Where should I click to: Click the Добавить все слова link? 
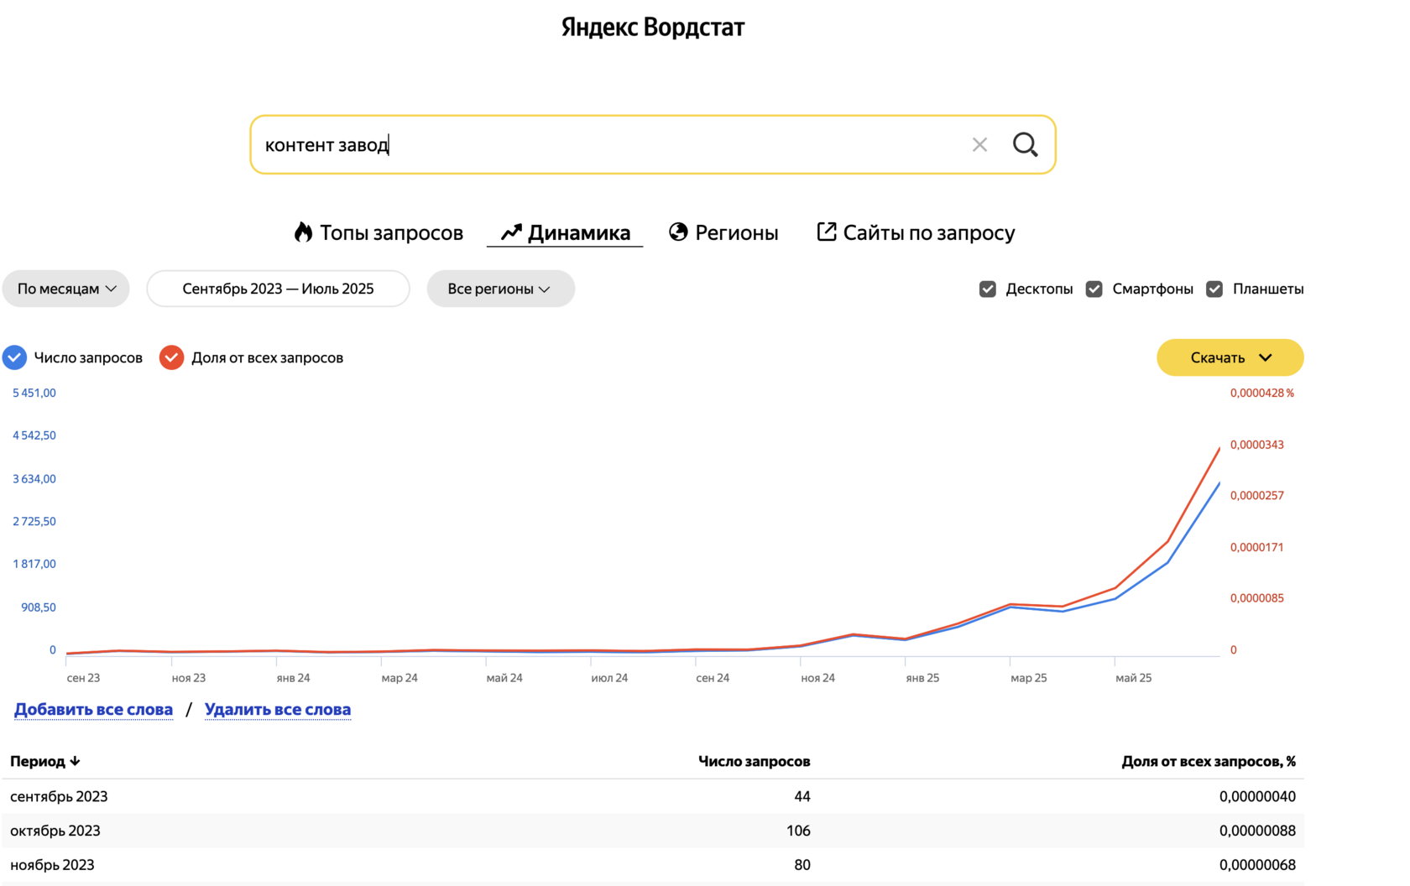(x=93, y=710)
